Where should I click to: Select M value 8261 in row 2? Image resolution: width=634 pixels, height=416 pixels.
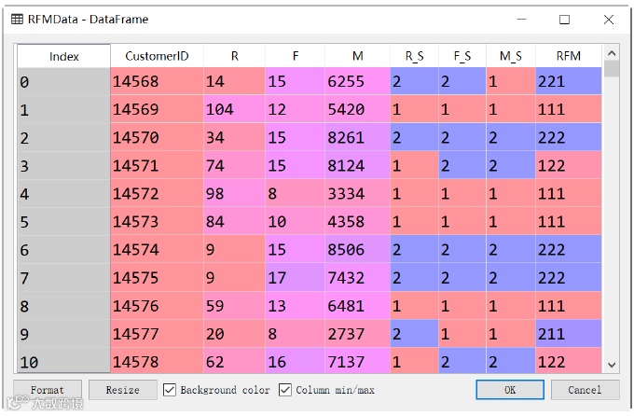[x=357, y=138]
